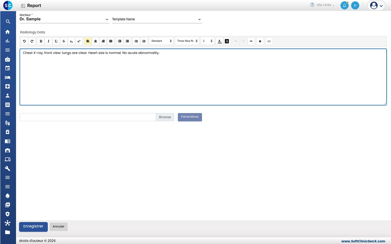Switch to HTML source code view
The height and width of the screenshot is (244, 391).
pyautogui.click(x=269, y=41)
